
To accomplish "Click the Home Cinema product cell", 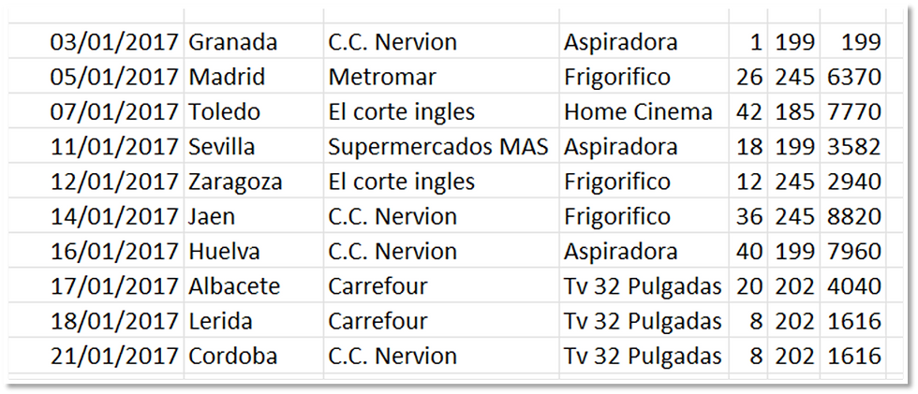I will tap(644, 111).
